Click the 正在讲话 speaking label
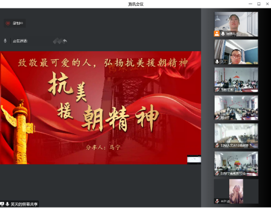The height and width of the screenshot is (208, 271). 20,41
